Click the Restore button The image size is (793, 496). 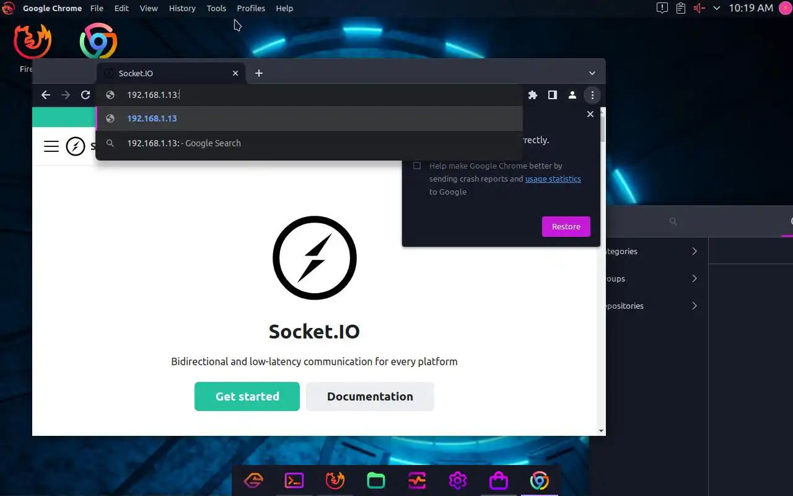tap(566, 226)
